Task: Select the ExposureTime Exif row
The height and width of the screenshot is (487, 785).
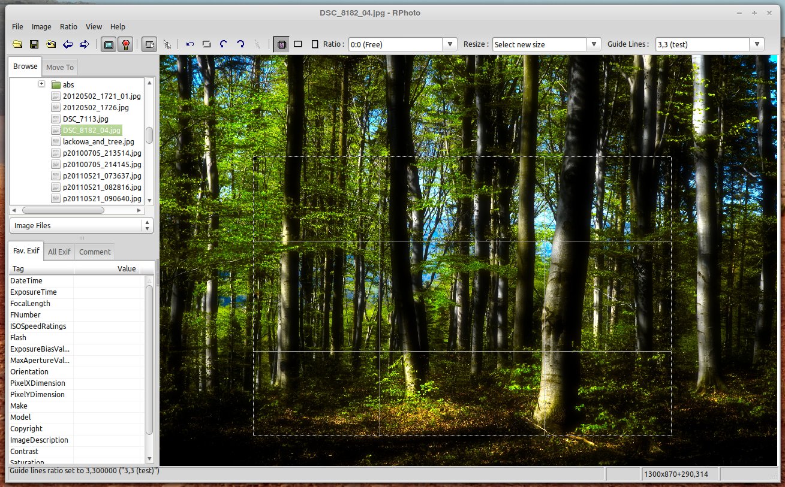Action: [77, 292]
